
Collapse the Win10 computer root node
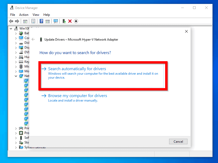(x=11, y=28)
